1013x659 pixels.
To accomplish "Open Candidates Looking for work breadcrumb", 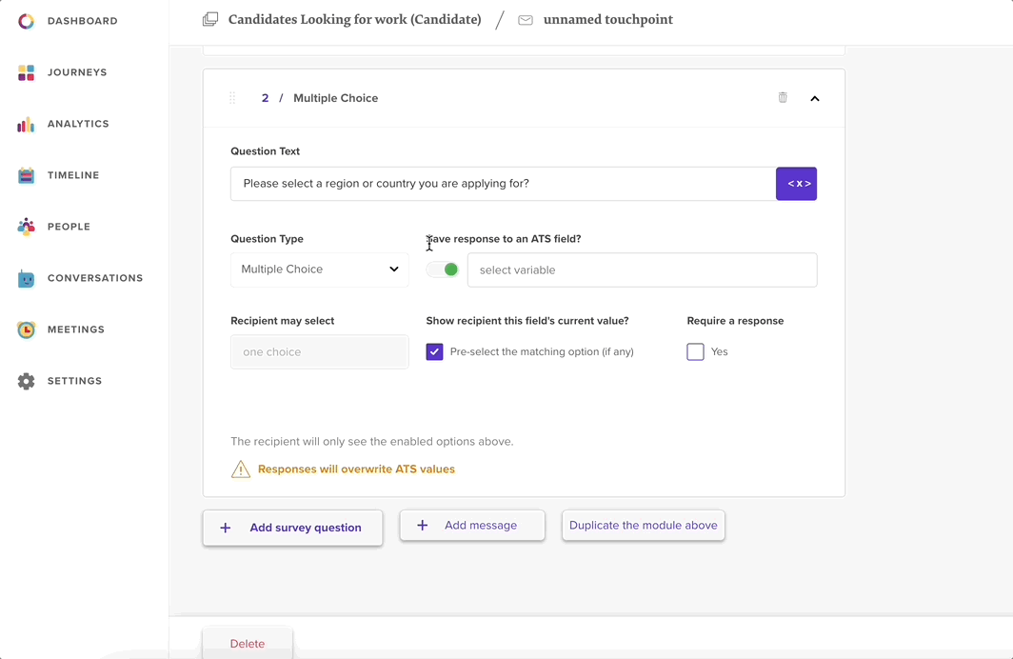I will pos(355,19).
